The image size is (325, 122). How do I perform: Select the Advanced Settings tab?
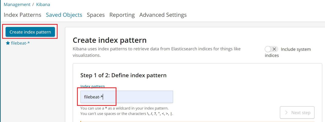pyautogui.click(x=163, y=15)
